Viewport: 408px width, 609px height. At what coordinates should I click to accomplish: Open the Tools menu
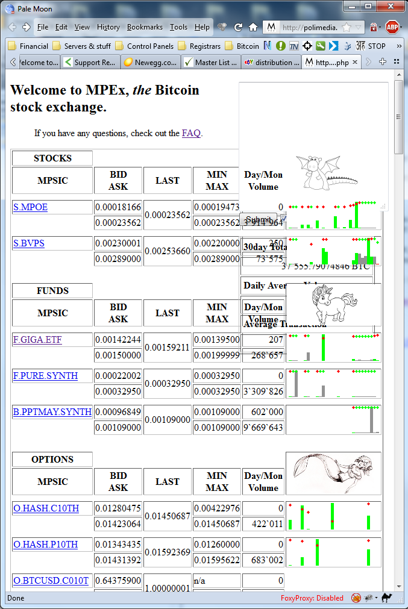coord(179,27)
